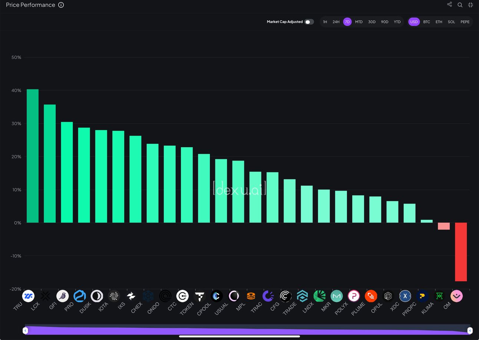Screen dimensions: 479x340
Task: Click the GFI bird icon
Action: click(x=63, y=296)
